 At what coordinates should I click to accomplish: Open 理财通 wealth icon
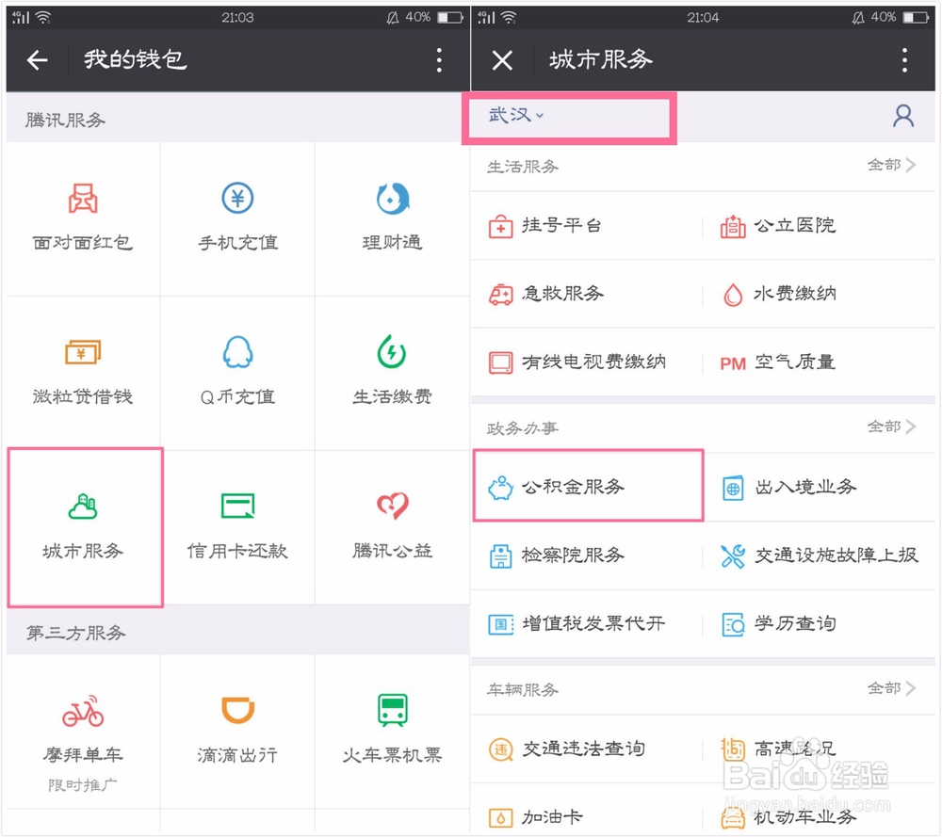tap(392, 198)
